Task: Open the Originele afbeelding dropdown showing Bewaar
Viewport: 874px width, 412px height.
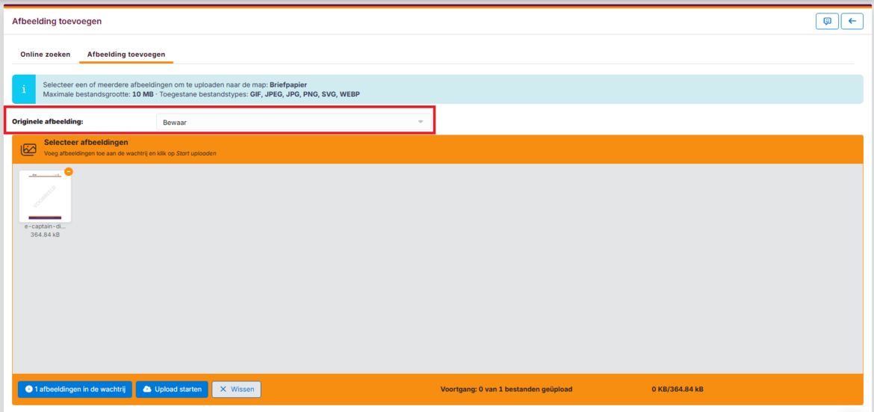Action: point(294,122)
